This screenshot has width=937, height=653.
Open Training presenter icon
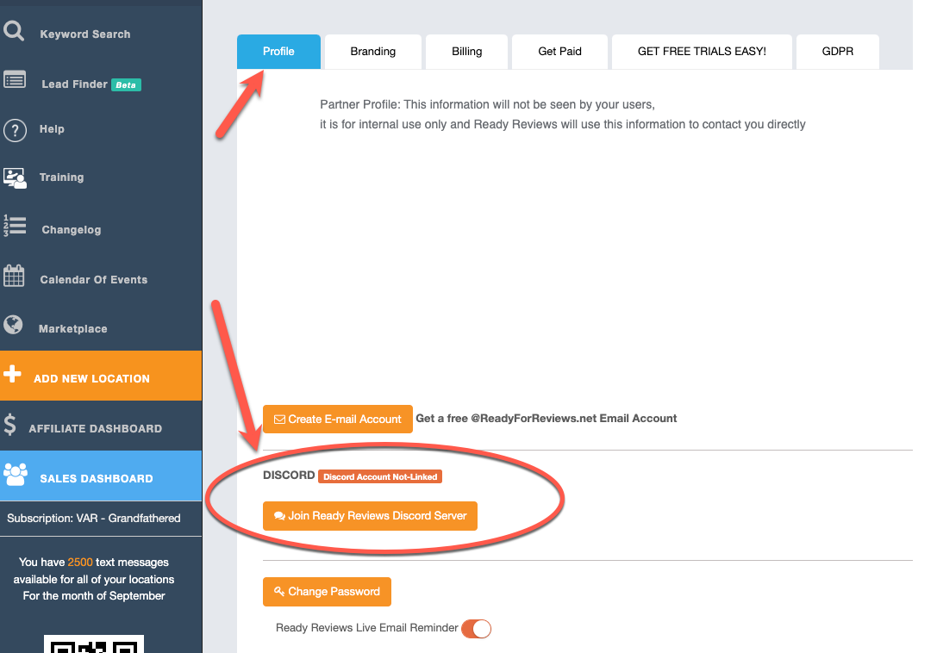point(15,177)
